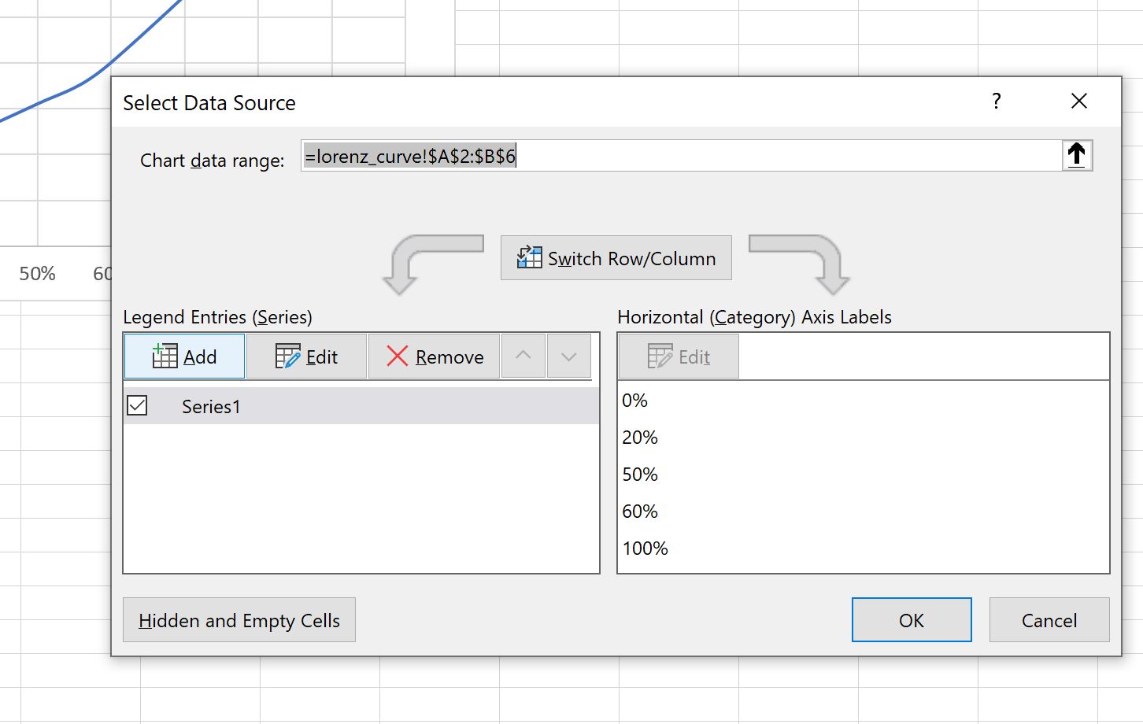The height and width of the screenshot is (724, 1143).
Task: Click the Switch Row/Column button
Action: pyautogui.click(x=616, y=258)
